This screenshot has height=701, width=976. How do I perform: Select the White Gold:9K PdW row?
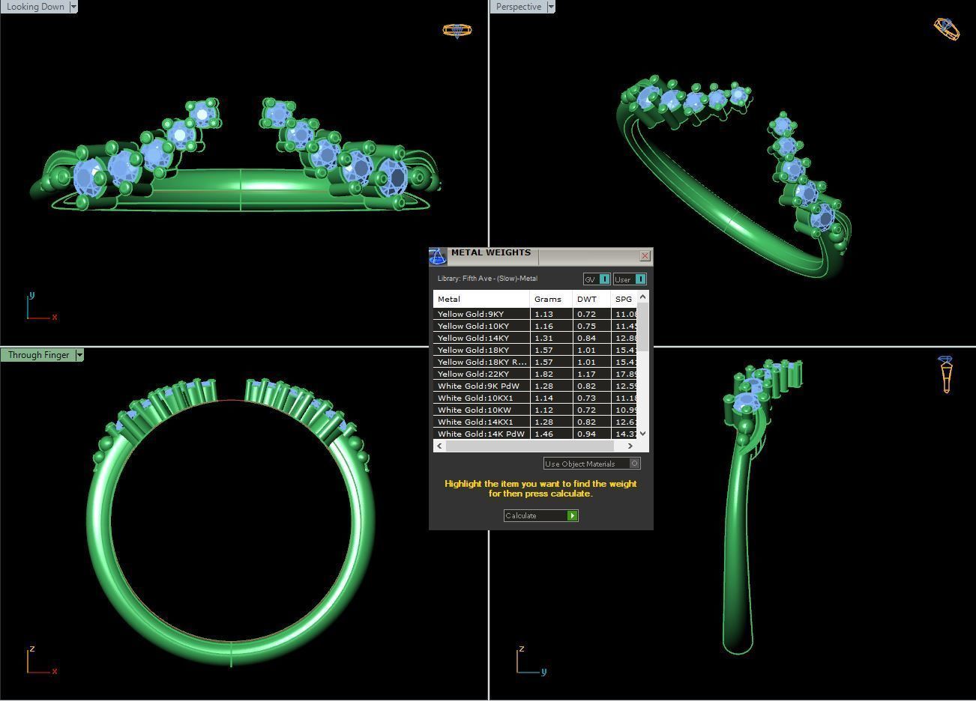click(535, 386)
